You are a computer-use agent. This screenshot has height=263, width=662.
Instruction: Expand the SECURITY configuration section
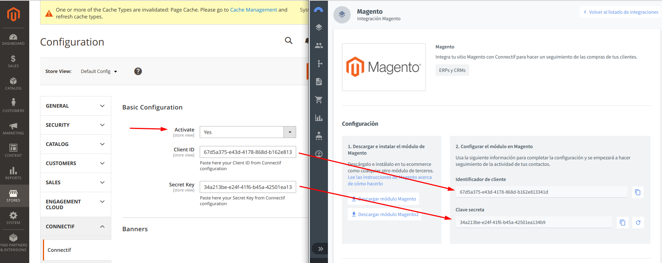(x=75, y=125)
